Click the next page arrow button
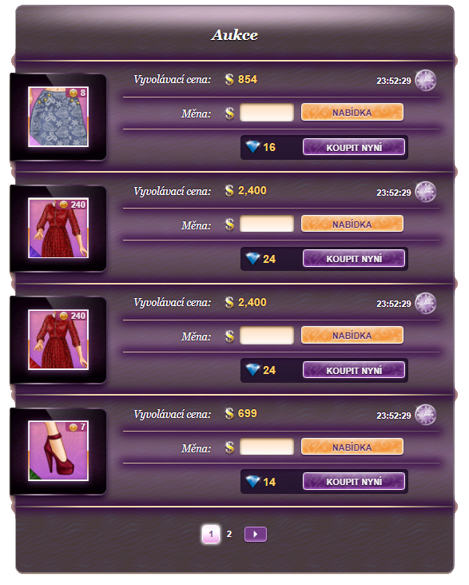The height and width of the screenshot is (585, 469). pyautogui.click(x=256, y=535)
